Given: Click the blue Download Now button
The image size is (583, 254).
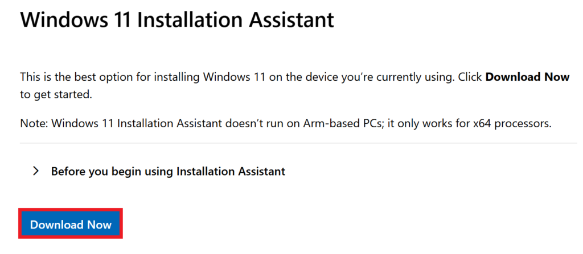Looking at the screenshot, I should [71, 224].
